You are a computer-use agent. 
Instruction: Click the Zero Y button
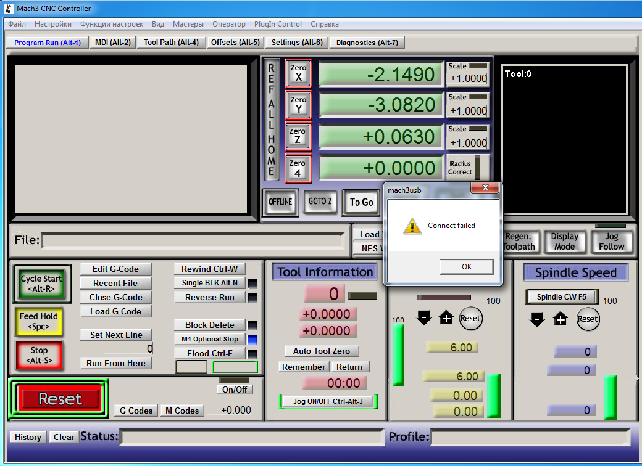[x=299, y=105]
